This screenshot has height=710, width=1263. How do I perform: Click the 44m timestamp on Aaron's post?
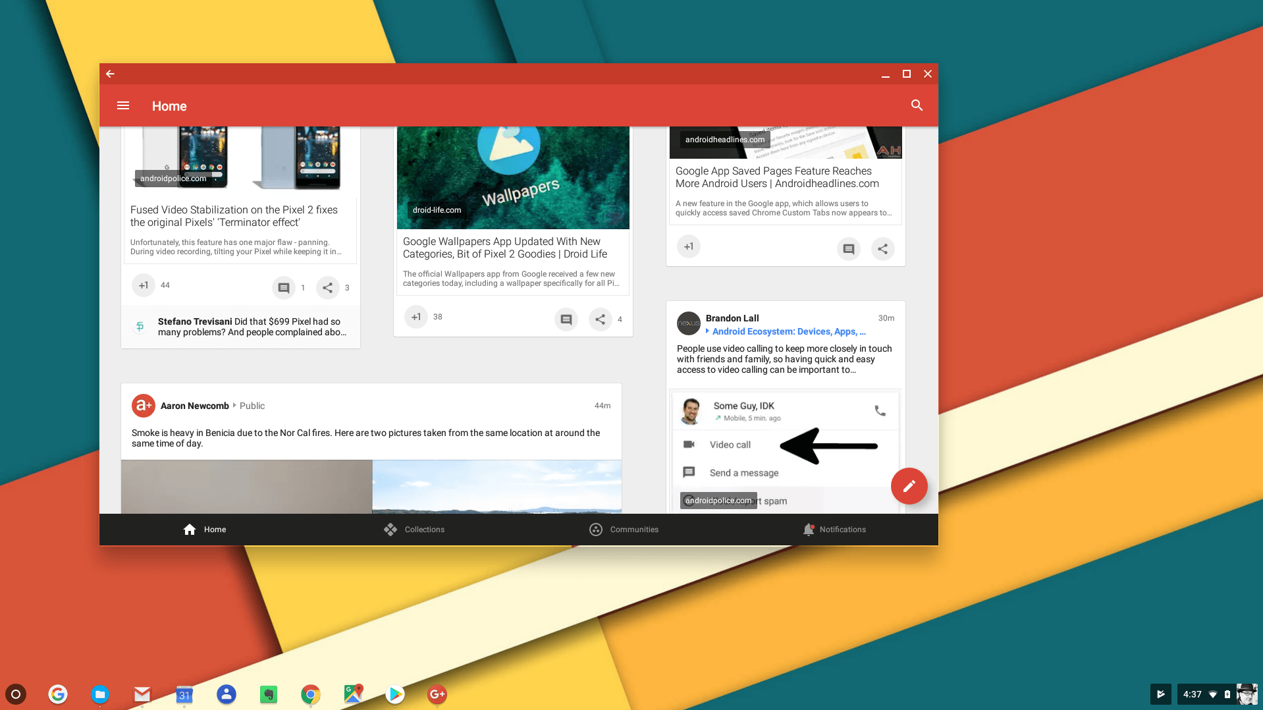pos(603,406)
